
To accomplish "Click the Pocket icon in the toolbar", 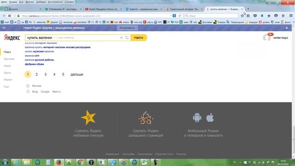I will pos(255,16).
